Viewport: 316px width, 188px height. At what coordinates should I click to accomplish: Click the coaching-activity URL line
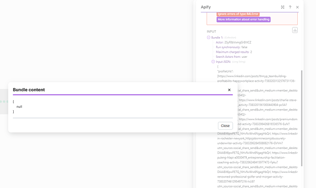pos(247,162)
